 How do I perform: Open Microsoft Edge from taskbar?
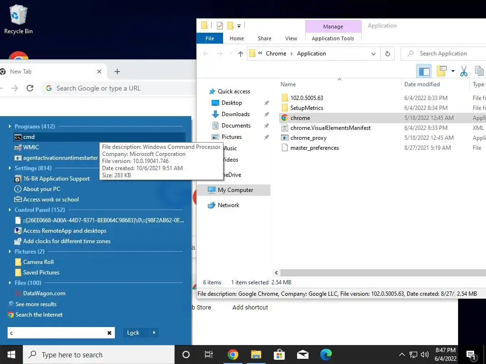pyautogui.click(x=326, y=355)
